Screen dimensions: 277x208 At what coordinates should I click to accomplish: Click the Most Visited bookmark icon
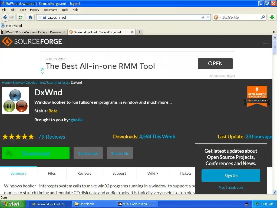pos(3,25)
